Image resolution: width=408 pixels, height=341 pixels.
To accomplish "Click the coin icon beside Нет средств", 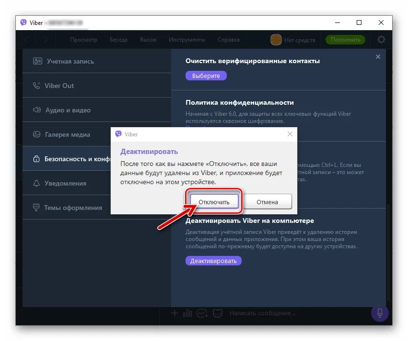I will pos(276,40).
